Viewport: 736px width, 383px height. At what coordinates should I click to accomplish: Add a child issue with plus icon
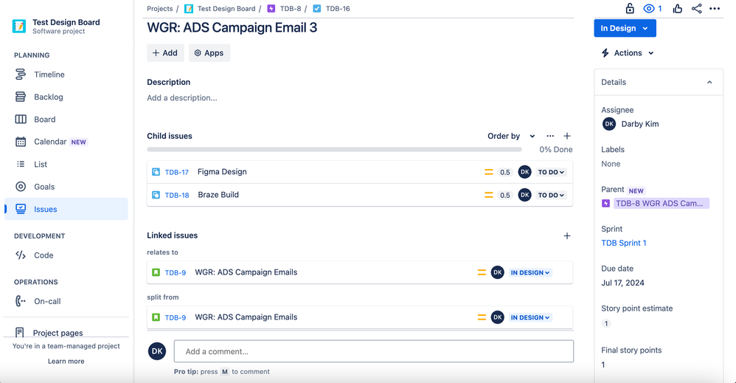coord(567,136)
